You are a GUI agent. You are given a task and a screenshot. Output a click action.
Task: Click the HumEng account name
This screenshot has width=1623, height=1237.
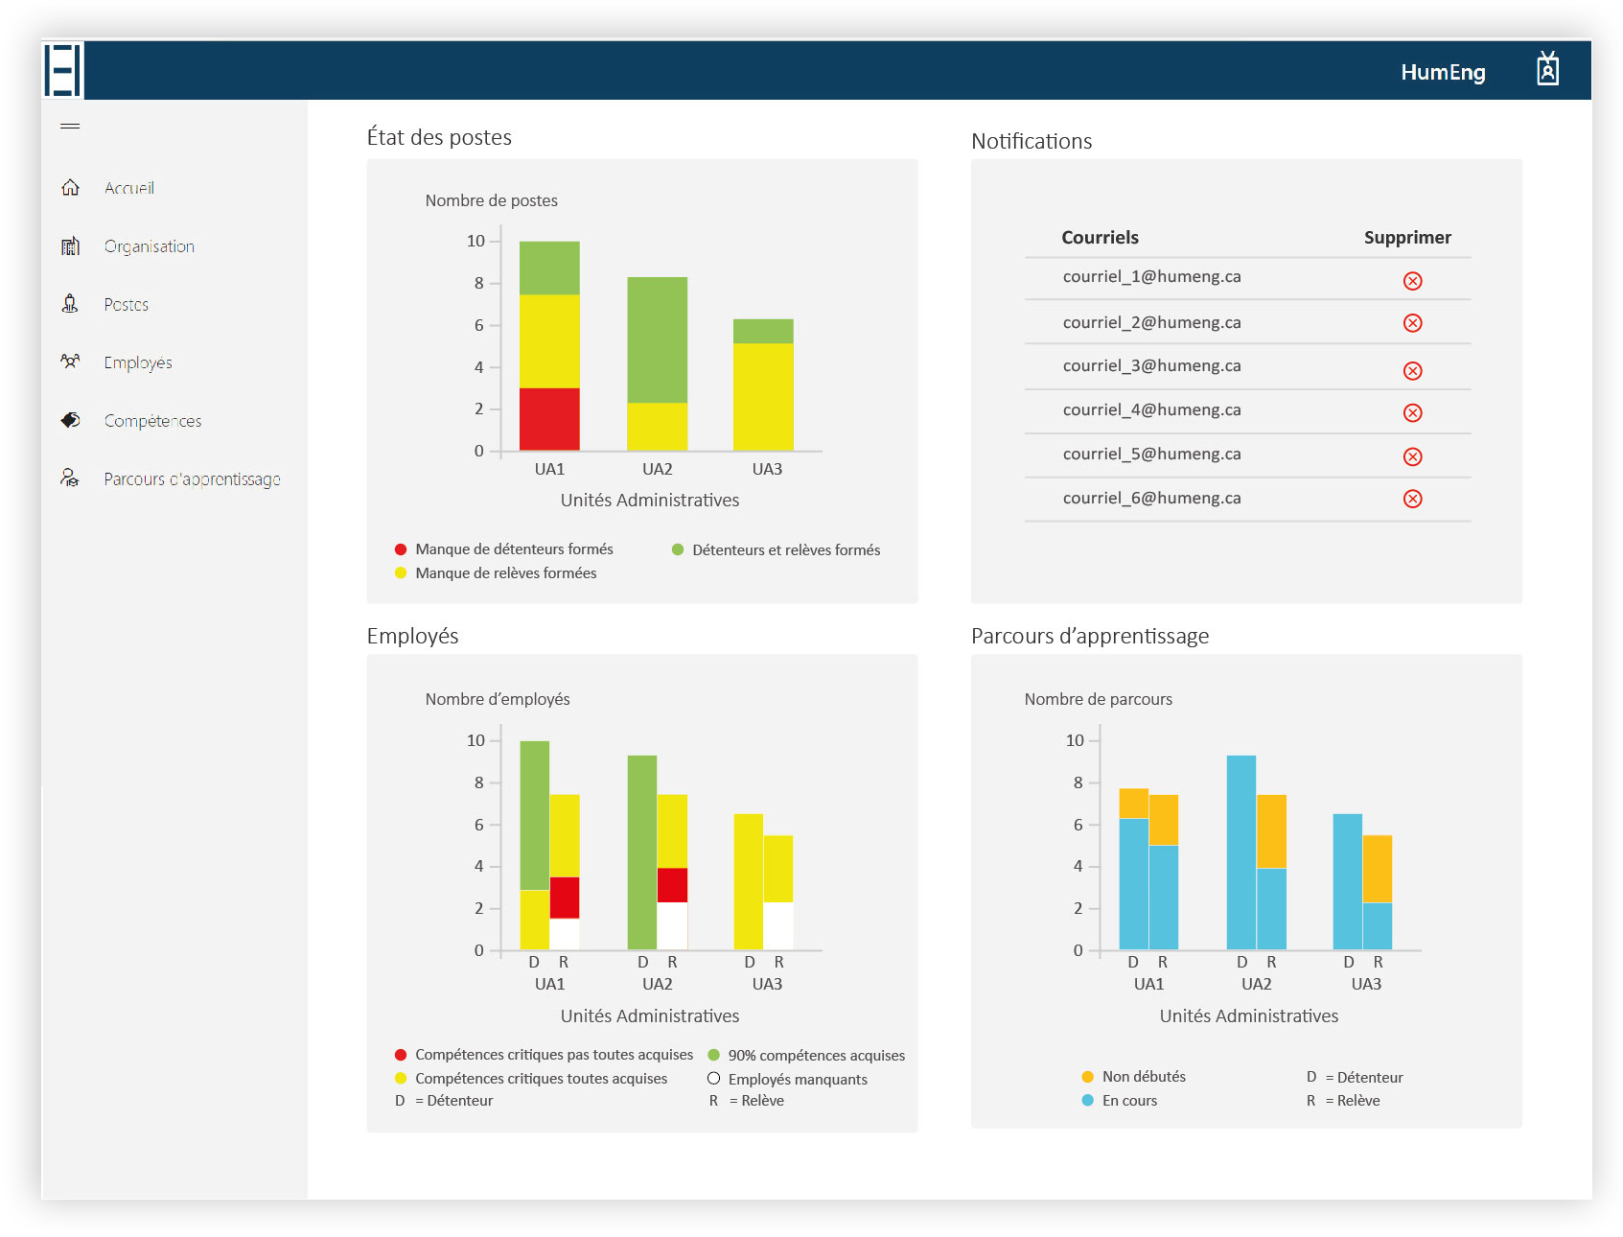1443,72
